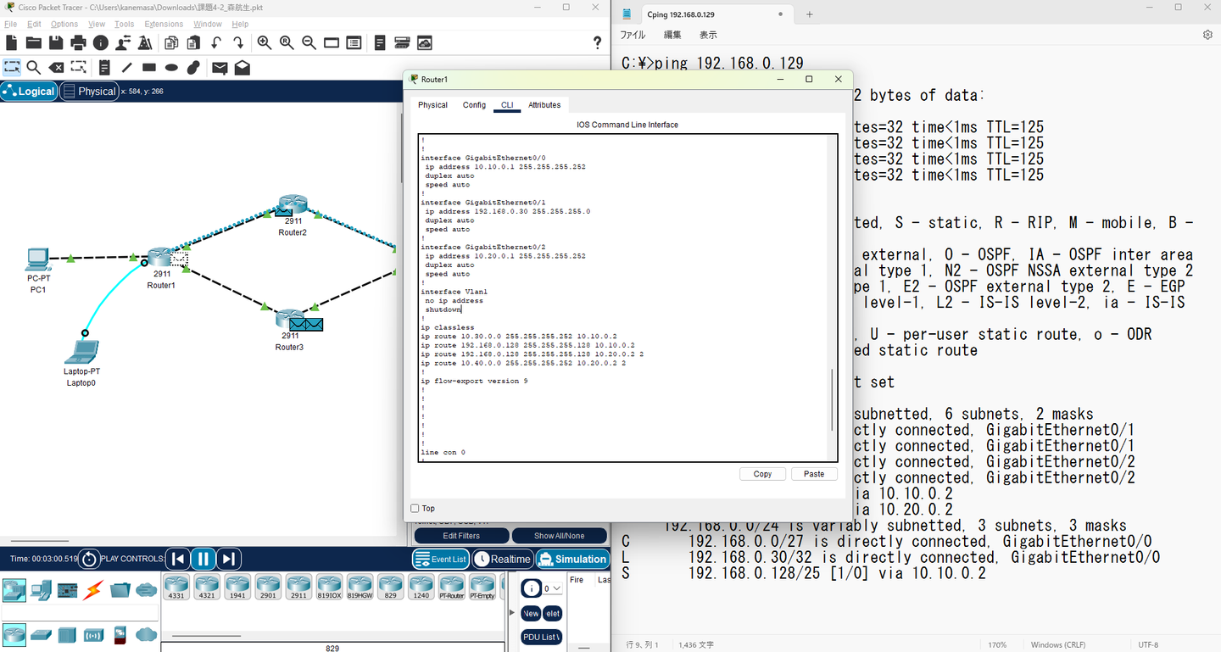
Task: Open the Extensions menu
Action: (164, 25)
